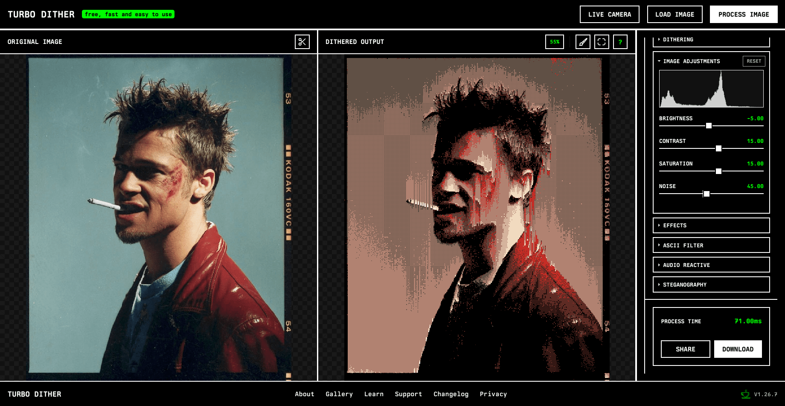Screen dimensions: 785x406
Task: Click the crop scissors icon on Original Image panel
Action: (x=302, y=42)
